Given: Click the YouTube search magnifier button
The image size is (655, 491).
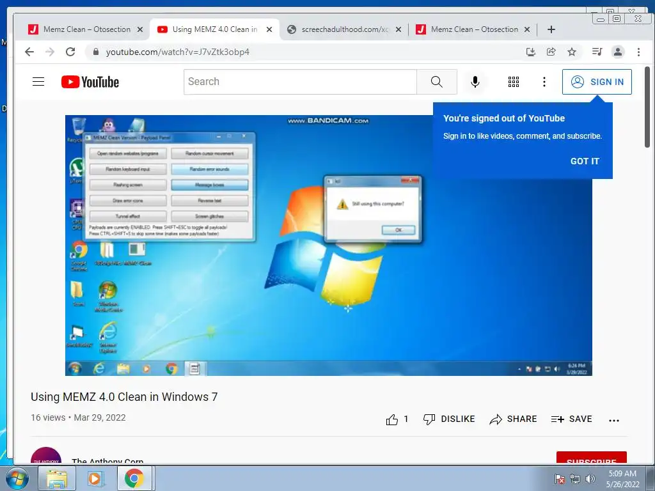Looking at the screenshot, I should pos(436,82).
